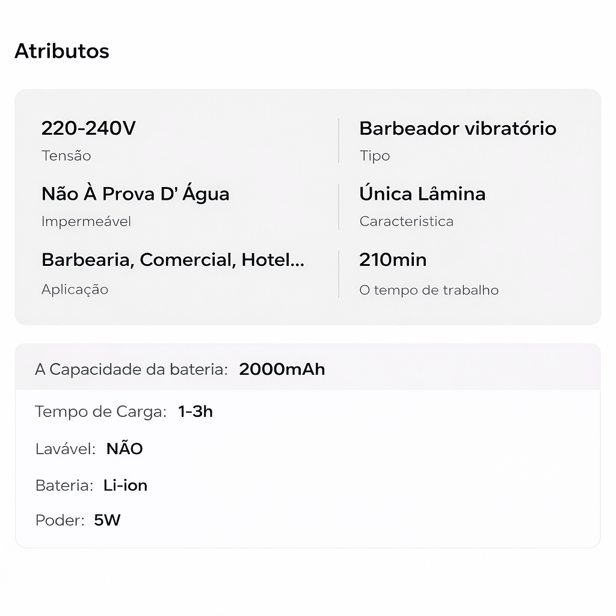Click the Lavável NÃO value
This screenshot has width=616, height=616.
pos(125,449)
